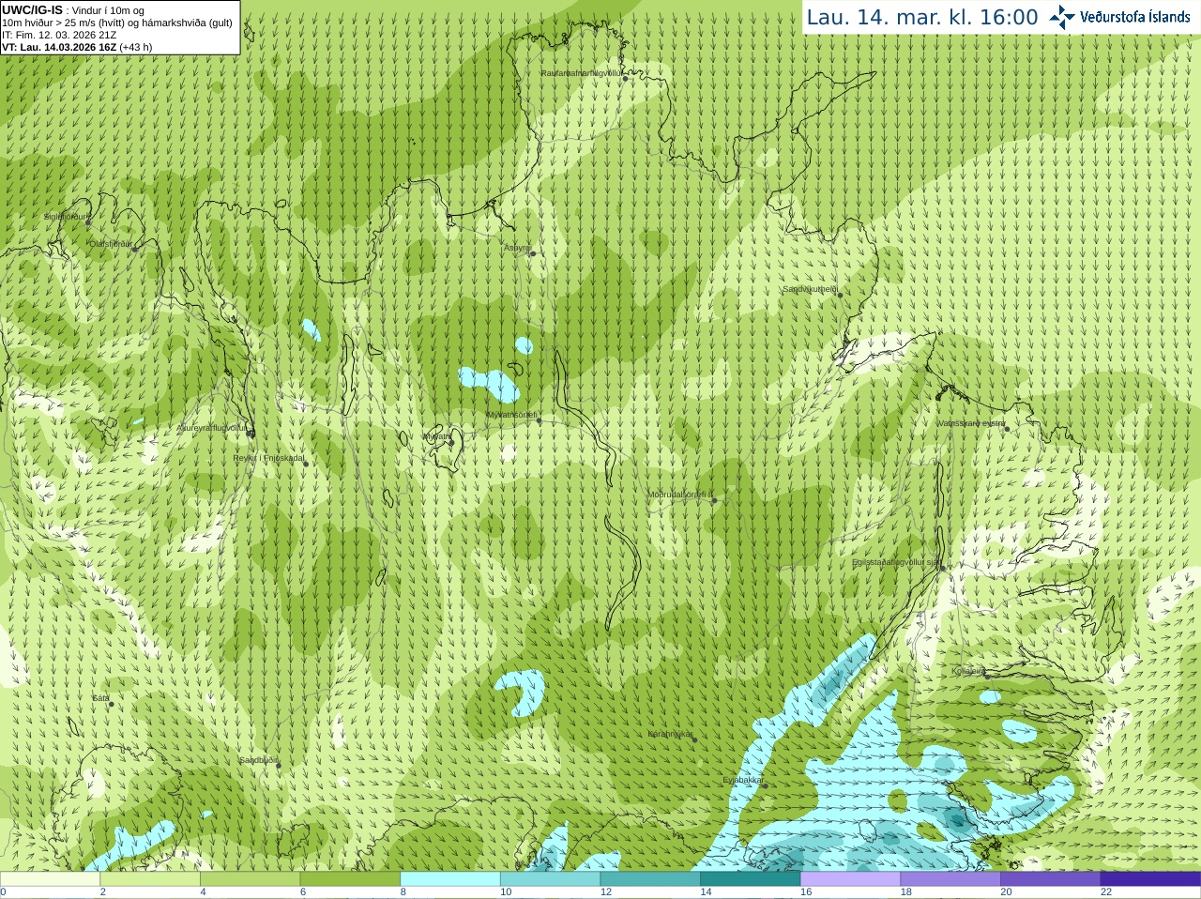Click the Sáta station dot
Image resolution: width=1201 pixels, height=899 pixels.
111,704
